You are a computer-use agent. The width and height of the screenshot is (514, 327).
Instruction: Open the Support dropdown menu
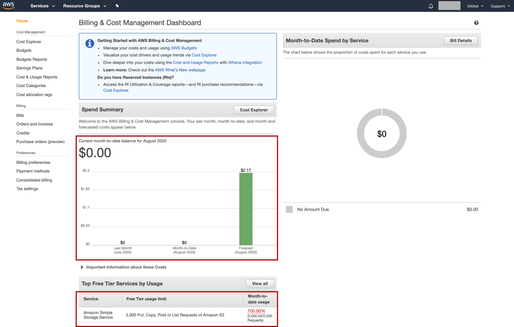[x=500, y=6]
